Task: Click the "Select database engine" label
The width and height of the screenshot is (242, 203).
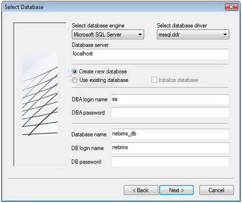Action: 98,26
